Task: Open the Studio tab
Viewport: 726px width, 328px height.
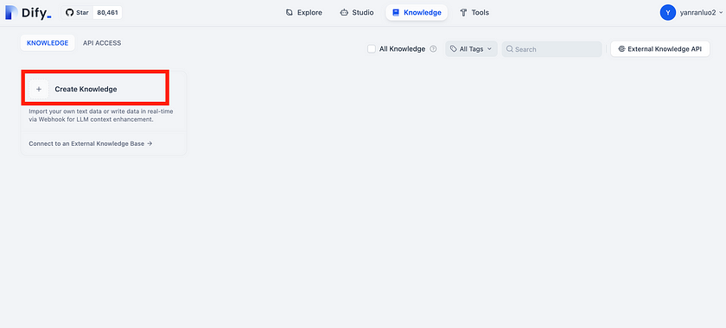Action: click(356, 12)
